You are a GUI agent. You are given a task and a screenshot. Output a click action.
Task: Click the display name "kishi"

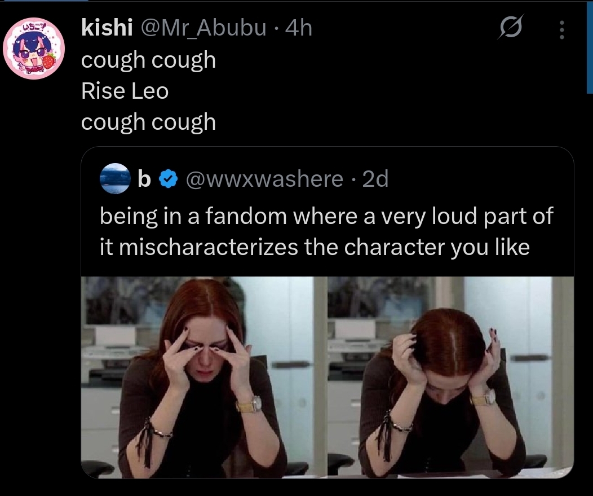coord(107,28)
